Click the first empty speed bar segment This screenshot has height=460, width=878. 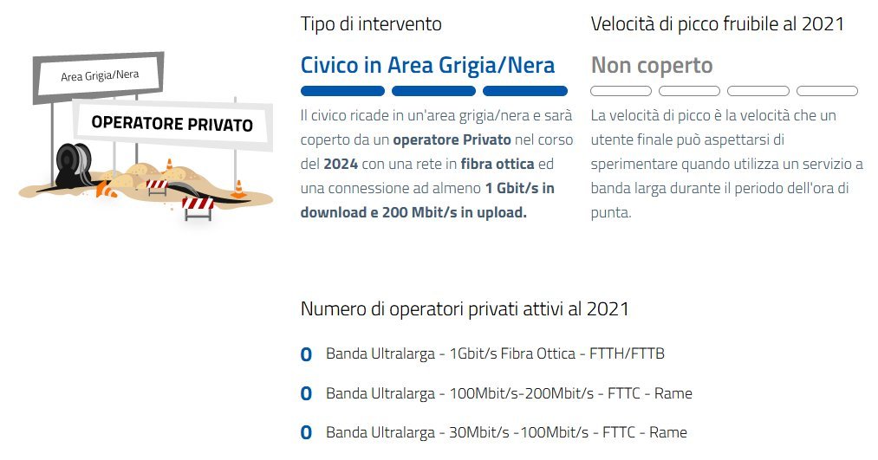pos(621,91)
